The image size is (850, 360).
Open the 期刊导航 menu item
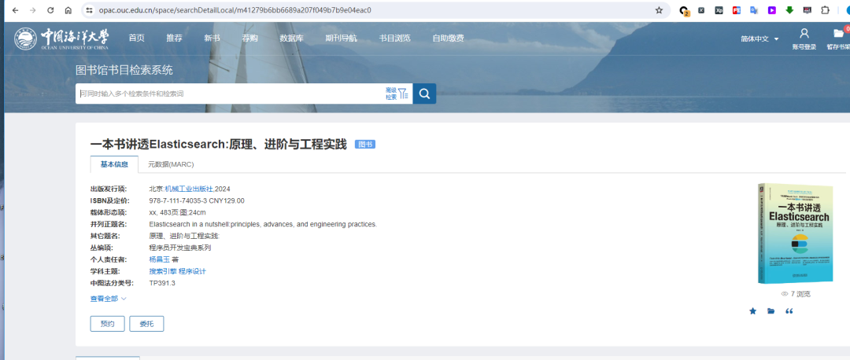tap(341, 38)
